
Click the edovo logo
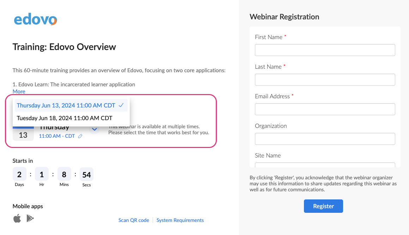click(x=36, y=19)
